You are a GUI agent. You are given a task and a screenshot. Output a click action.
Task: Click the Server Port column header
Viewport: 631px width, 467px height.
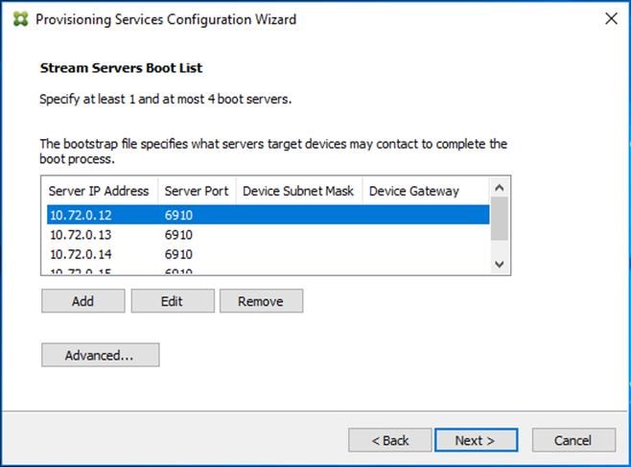[197, 191]
